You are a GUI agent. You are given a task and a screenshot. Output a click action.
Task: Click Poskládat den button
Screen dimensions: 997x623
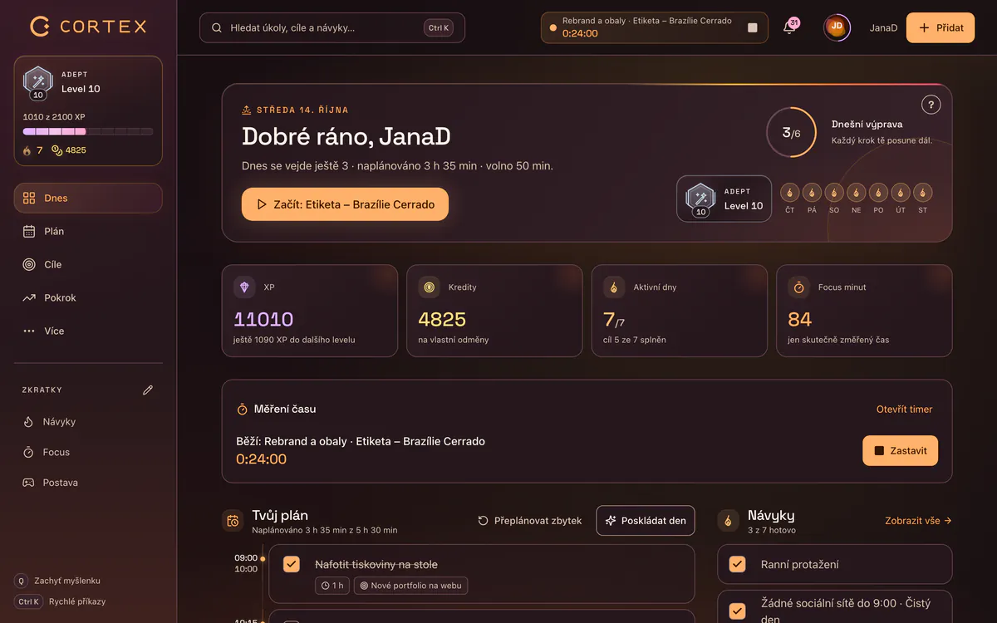(646, 521)
